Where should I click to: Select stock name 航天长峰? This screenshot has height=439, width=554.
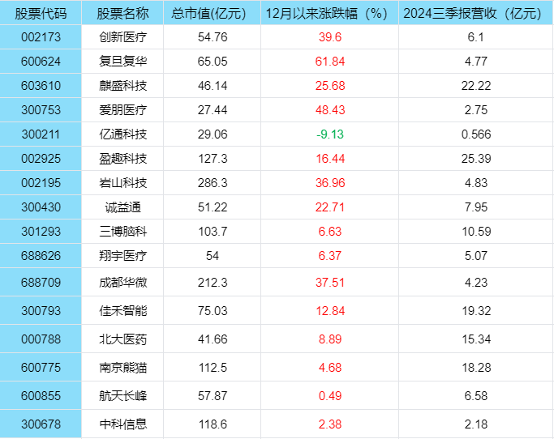pos(122,396)
